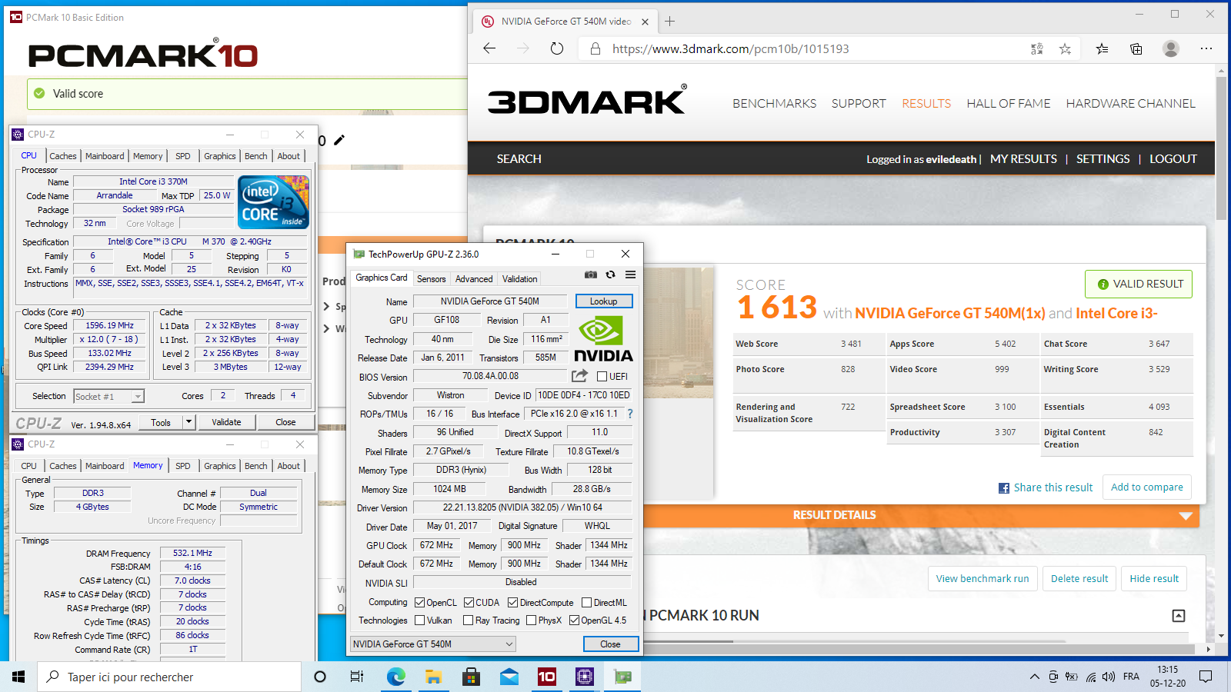Screen dimensions: 1231x692
Task: Click the edit pencil icon in PCMark 10
Action: 339,140
